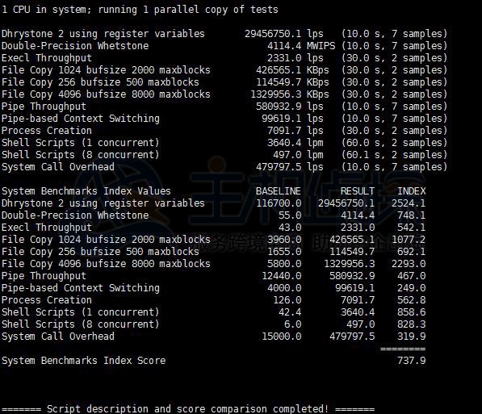Click the 1329956.3 KBps file copy value
The width and height of the screenshot is (482, 414).
[290, 94]
